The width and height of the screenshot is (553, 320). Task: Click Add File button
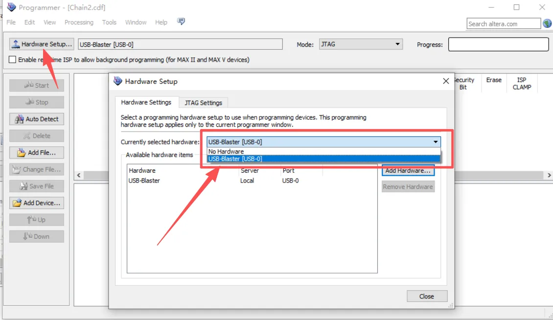coord(37,152)
